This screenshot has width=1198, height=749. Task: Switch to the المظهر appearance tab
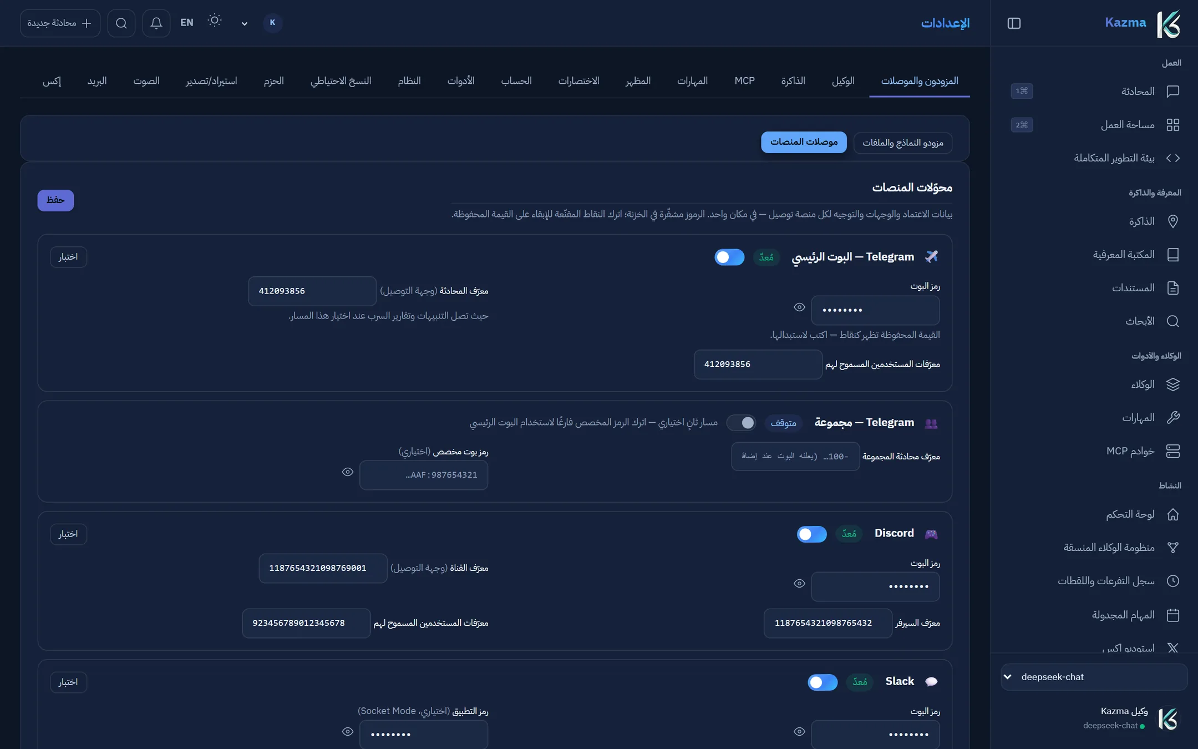pyautogui.click(x=638, y=81)
